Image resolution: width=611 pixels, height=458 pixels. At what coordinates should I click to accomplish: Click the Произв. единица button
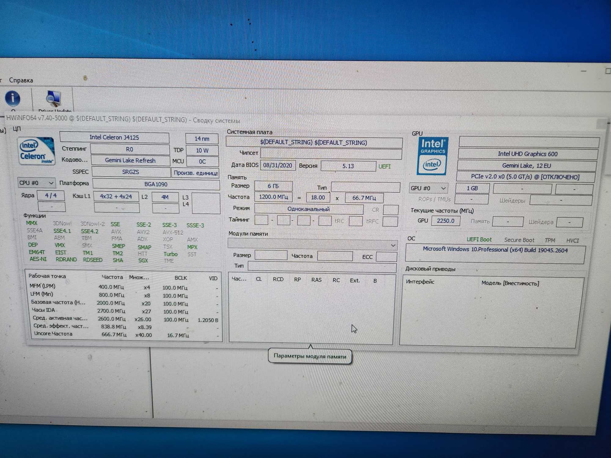[x=196, y=173]
